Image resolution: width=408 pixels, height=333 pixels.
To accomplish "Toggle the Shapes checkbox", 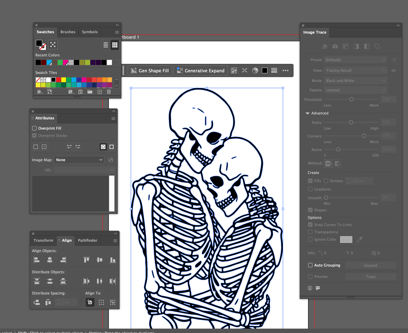I will [310, 210].
